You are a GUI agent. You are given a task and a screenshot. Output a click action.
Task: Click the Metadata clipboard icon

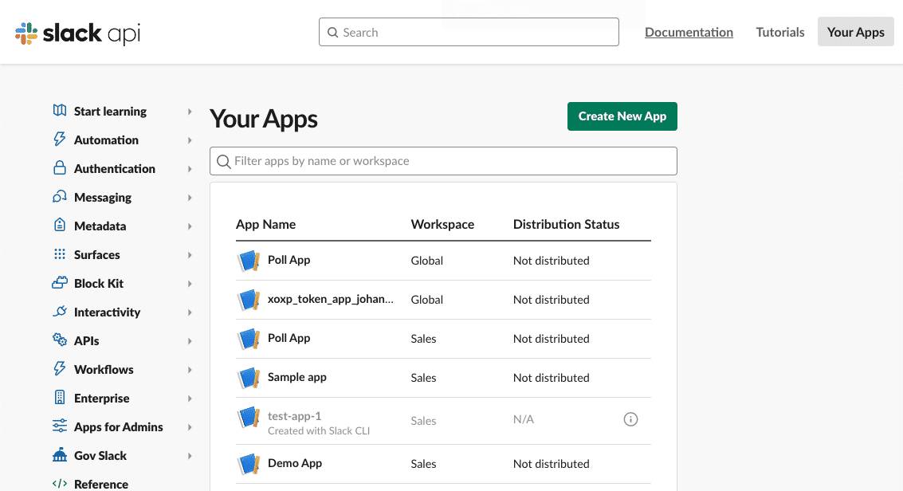click(x=59, y=225)
